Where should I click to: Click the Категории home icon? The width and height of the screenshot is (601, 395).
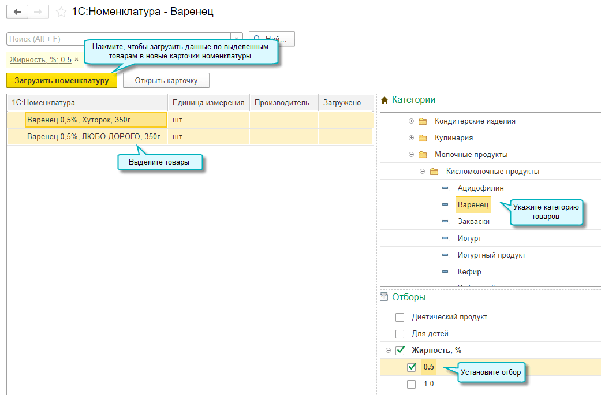coord(385,100)
